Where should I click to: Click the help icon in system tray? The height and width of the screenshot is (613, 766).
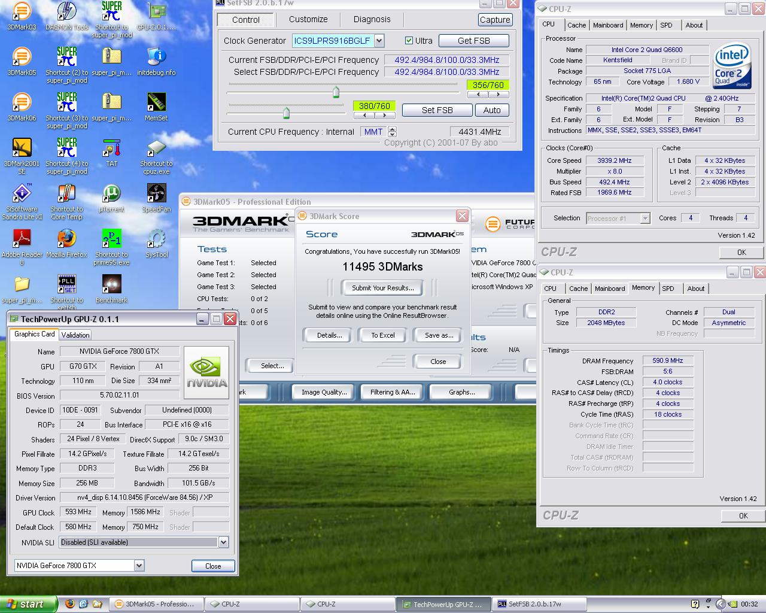tap(695, 604)
